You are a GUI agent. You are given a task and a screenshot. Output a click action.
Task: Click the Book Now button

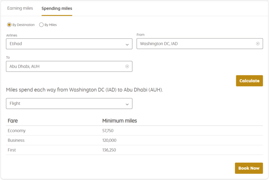249,168
